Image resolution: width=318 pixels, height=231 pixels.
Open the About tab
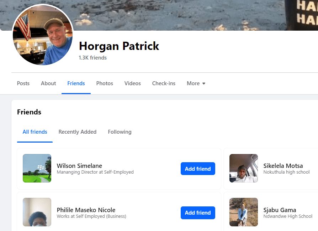pyautogui.click(x=48, y=83)
